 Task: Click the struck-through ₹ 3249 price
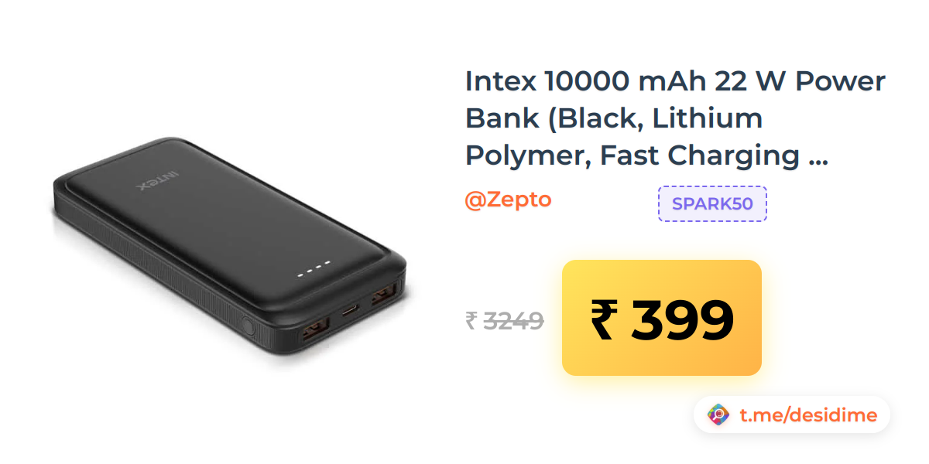point(504,320)
